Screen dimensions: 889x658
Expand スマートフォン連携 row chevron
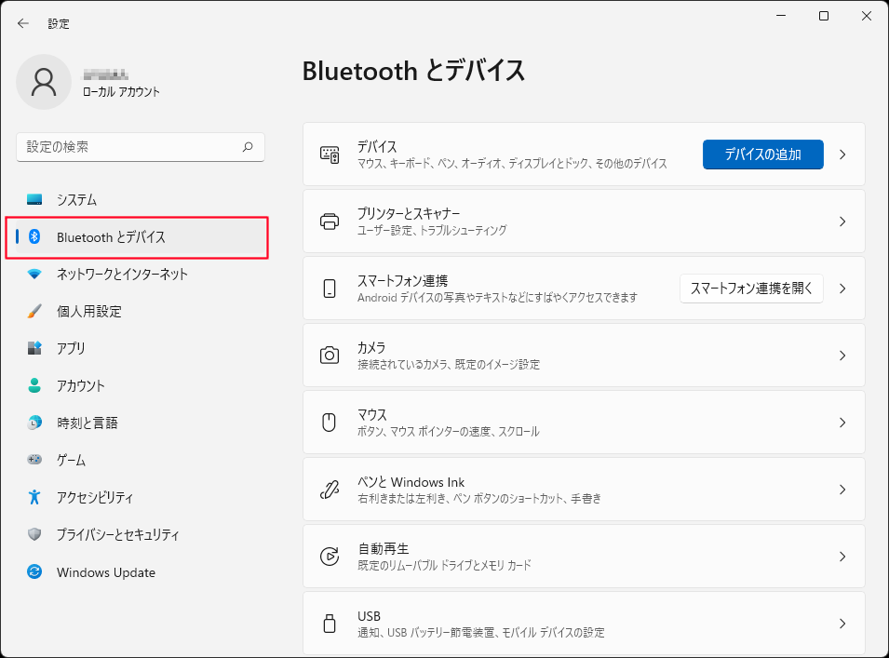pos(842,288)
